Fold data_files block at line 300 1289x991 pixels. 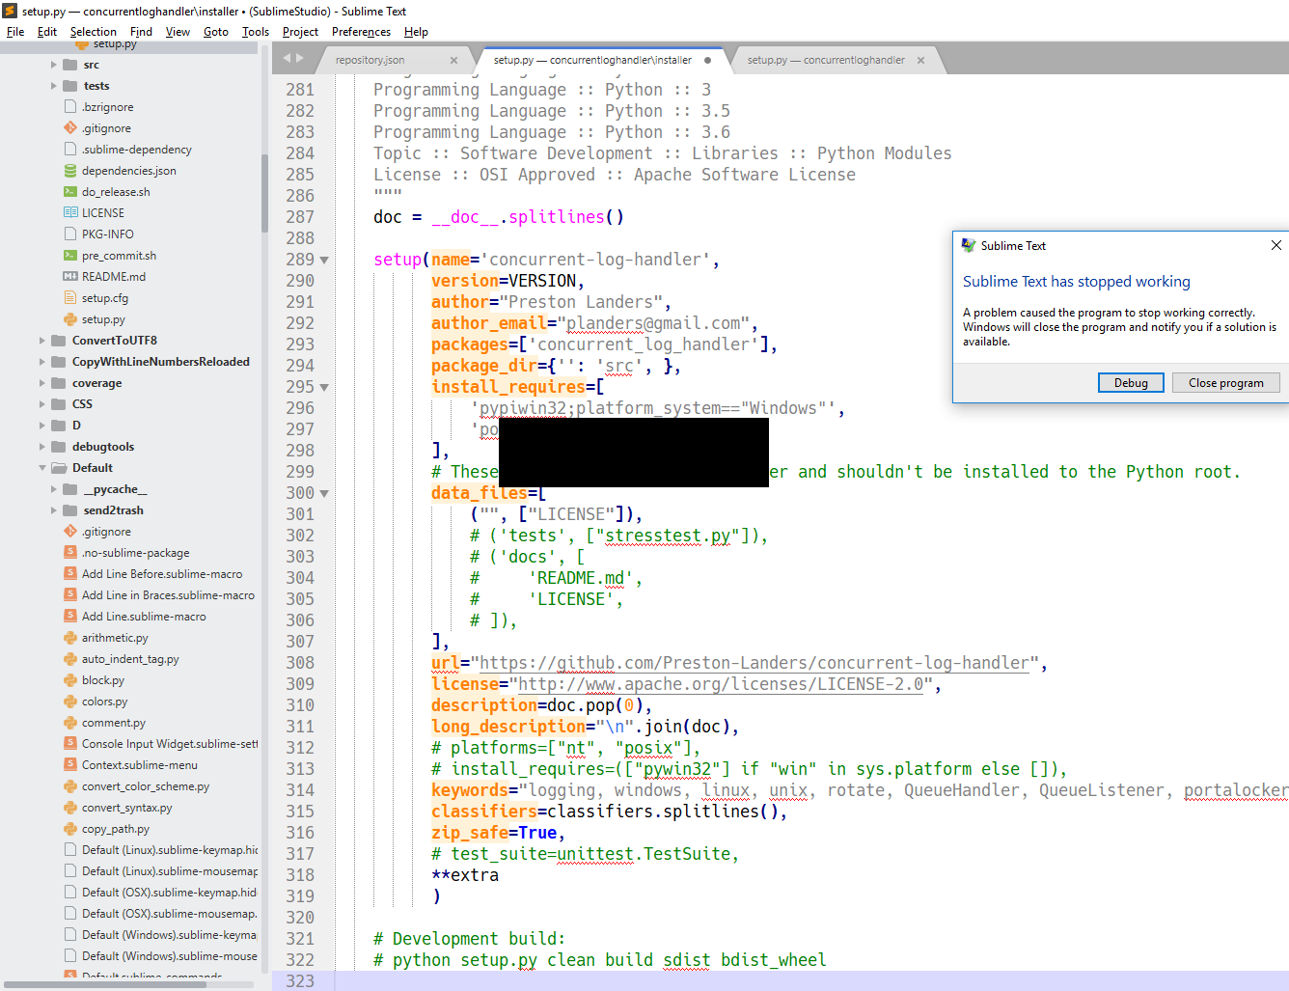[324, 494]
